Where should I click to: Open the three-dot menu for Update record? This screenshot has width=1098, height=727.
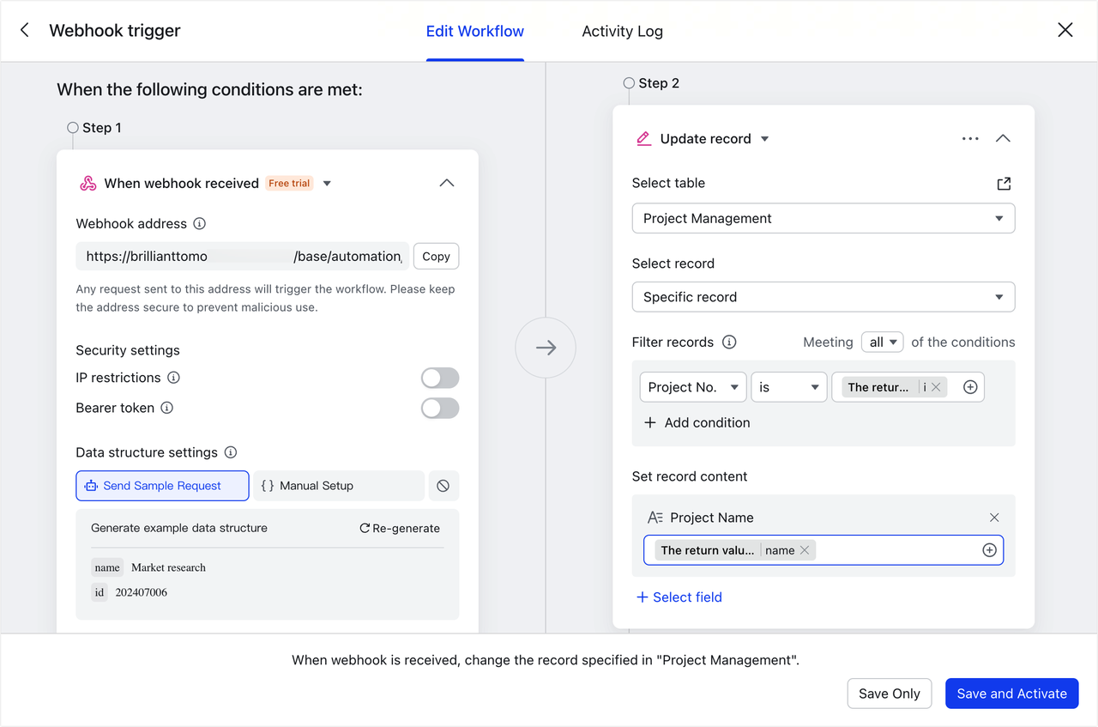pyautogui.click(x=970, y=139)
